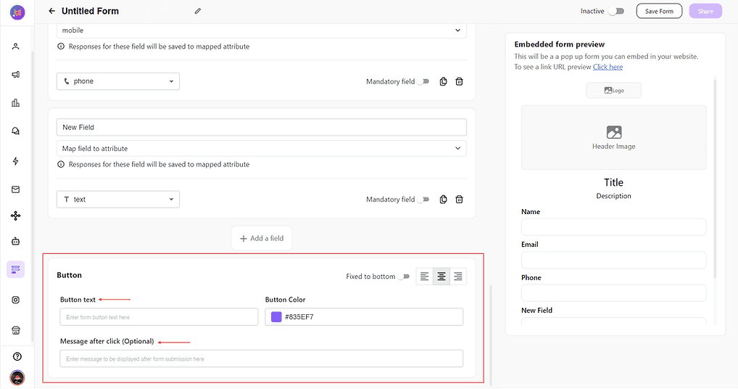Click the Email field in form preview

(614, 260)
